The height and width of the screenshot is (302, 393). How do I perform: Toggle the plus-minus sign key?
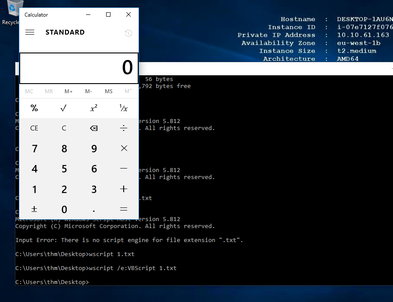[34, 209]
